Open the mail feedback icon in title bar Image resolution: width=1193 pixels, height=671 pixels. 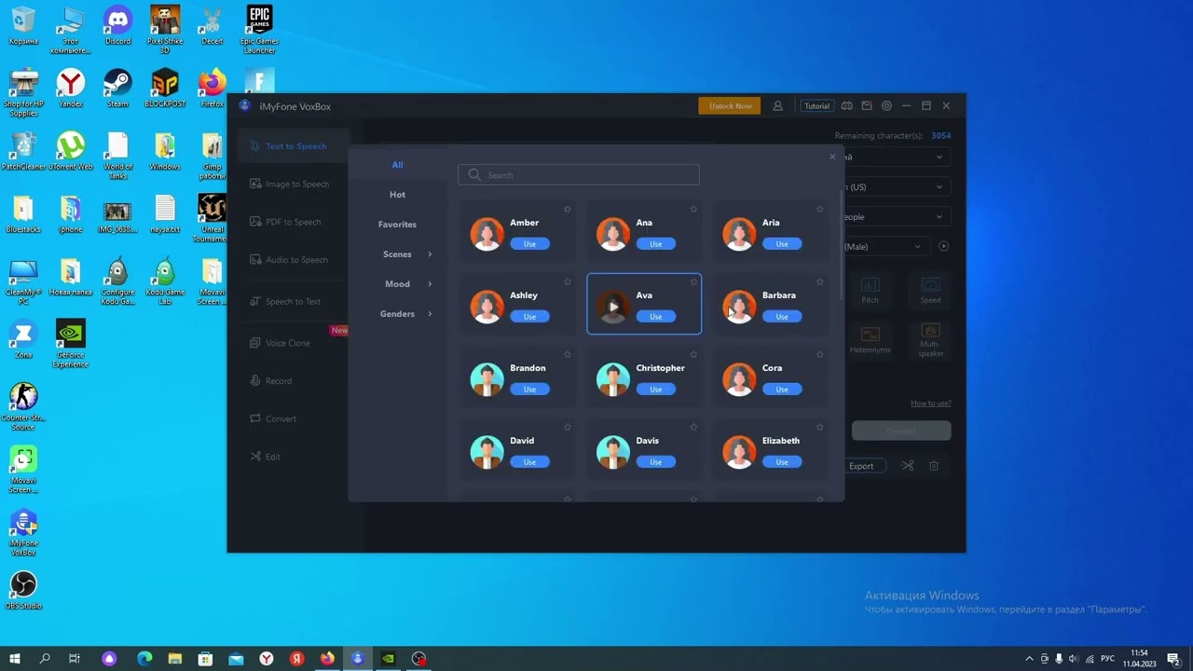[x=866, y=106]
